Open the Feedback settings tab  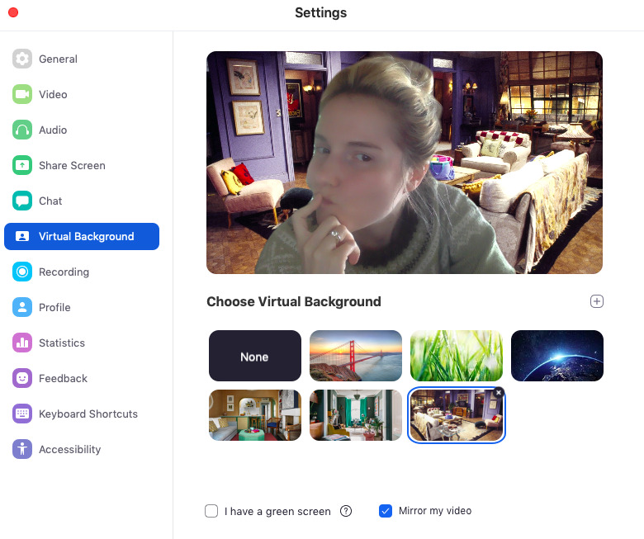tap(63, 378)
